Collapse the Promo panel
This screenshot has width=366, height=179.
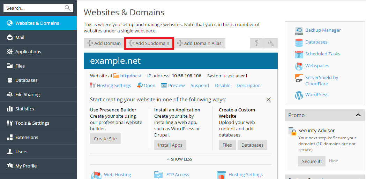[358, 115]
